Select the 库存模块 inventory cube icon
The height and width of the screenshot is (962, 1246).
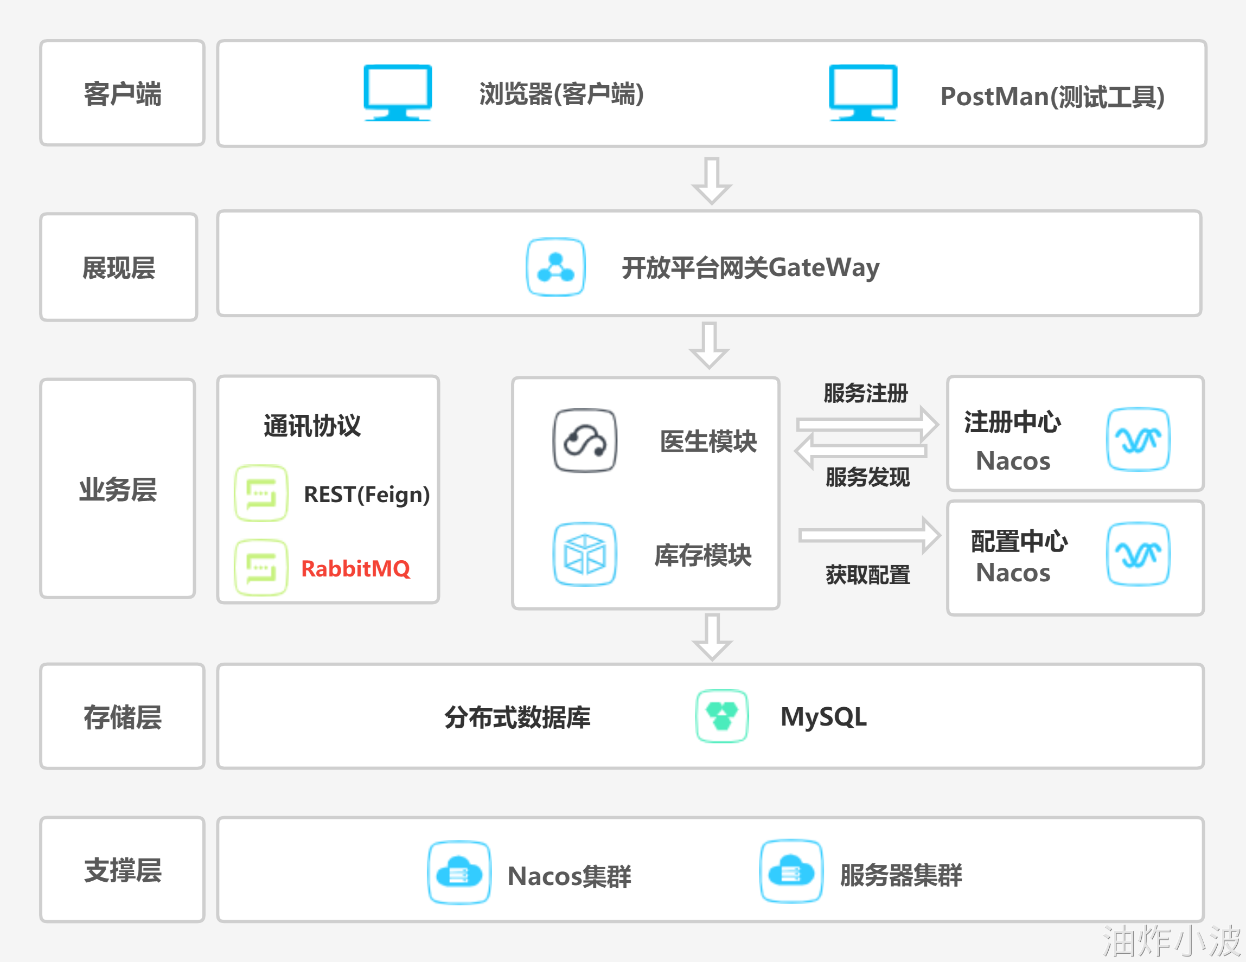click(x=585, y=554)
